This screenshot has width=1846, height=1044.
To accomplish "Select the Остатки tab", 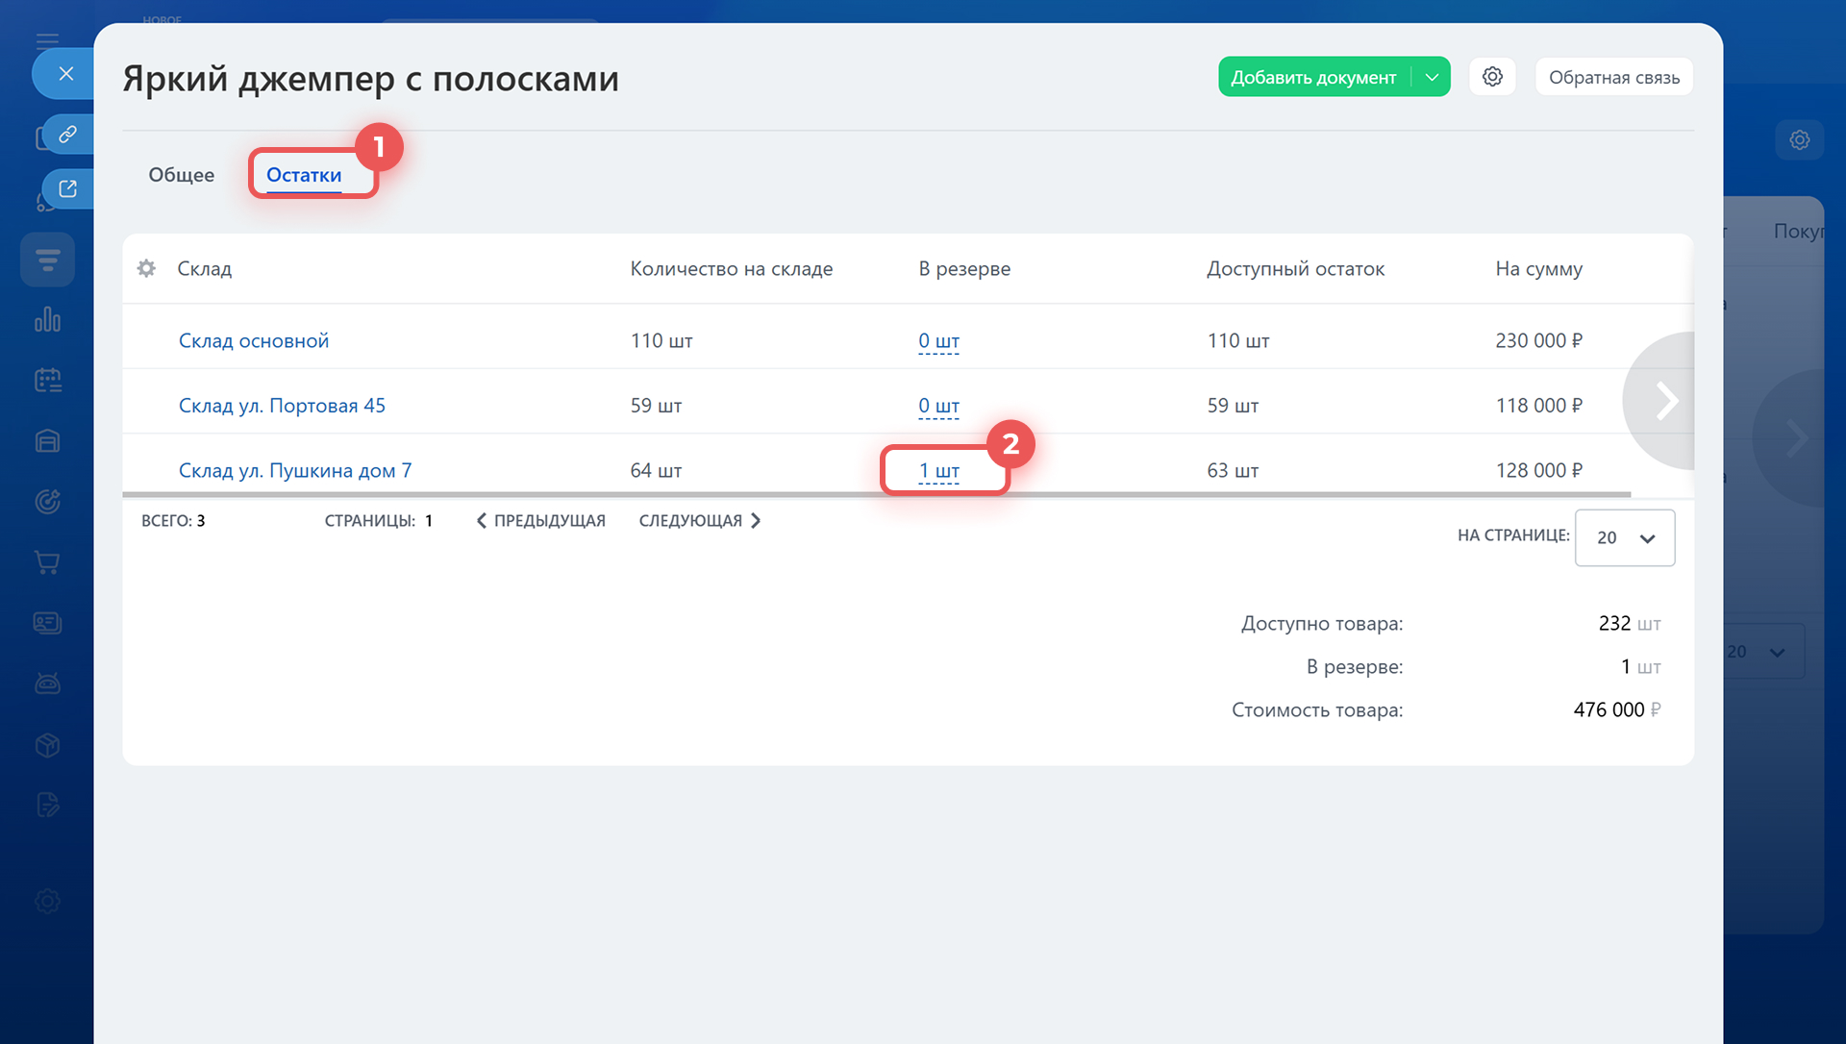I will 304,175.
